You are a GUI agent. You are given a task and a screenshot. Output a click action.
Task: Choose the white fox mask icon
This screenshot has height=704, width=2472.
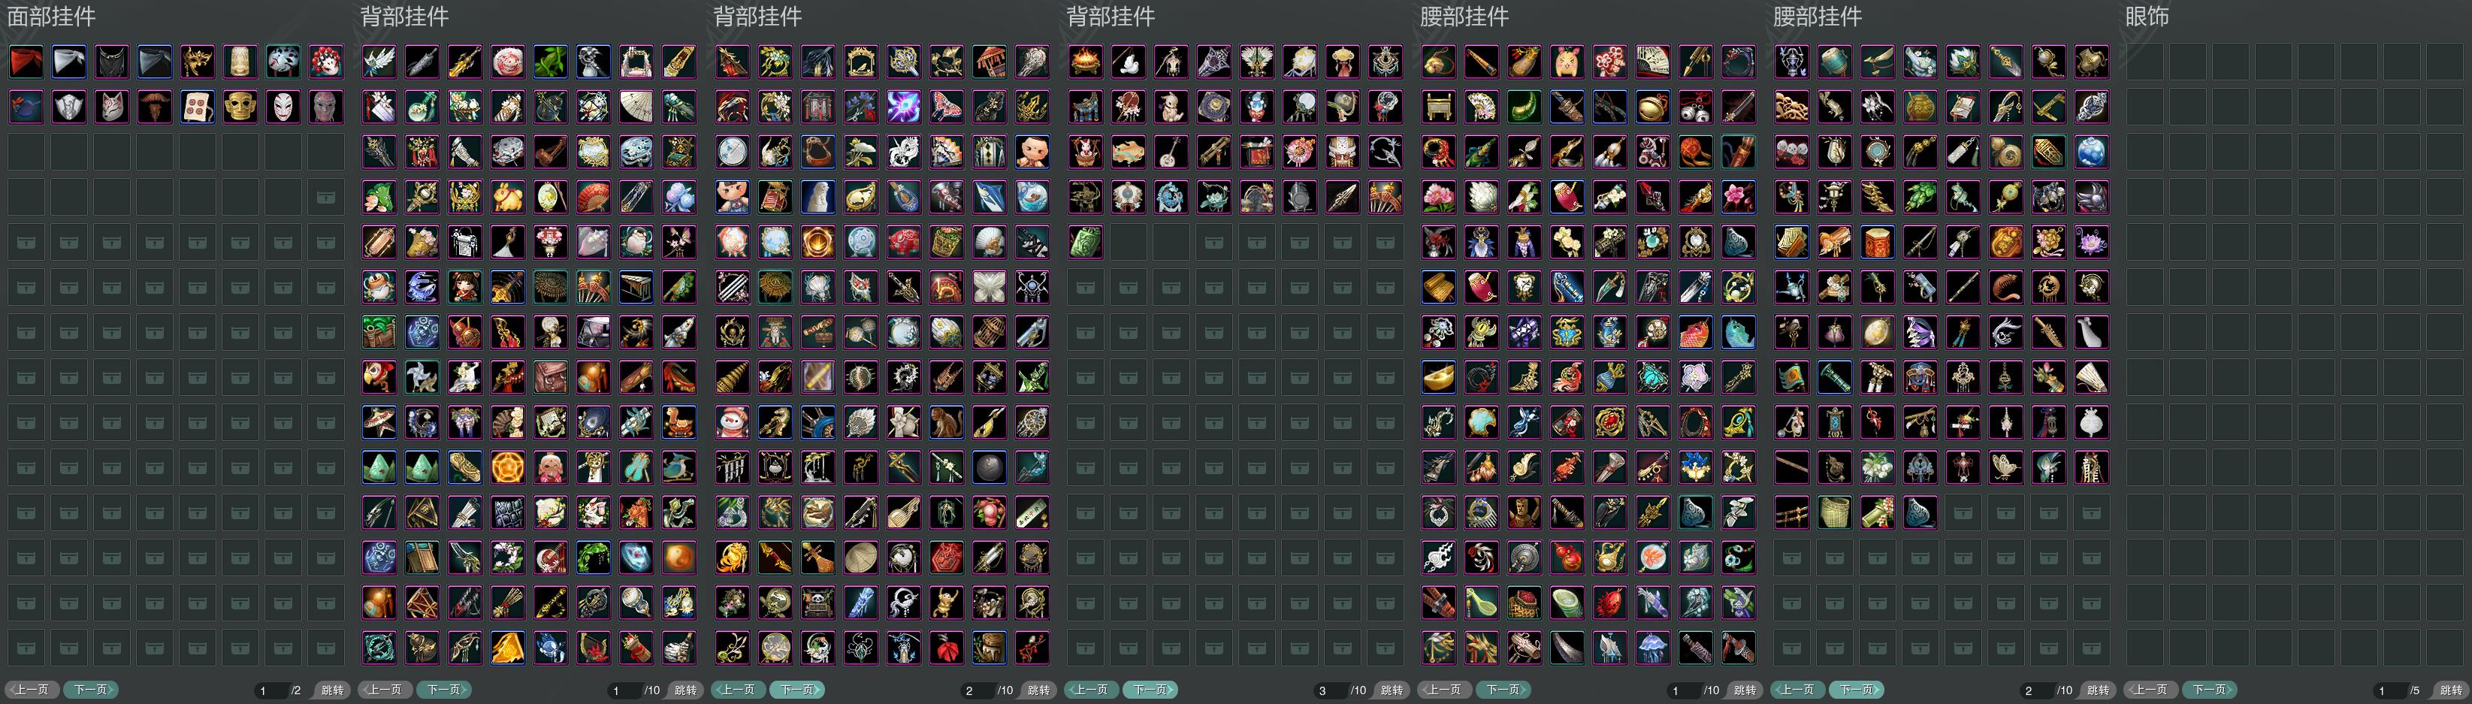click(x=111, y=107)
